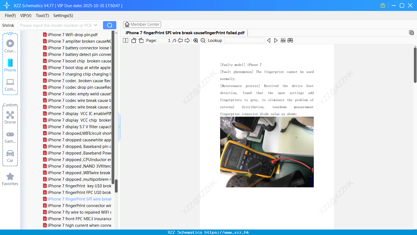Image resolution: width=417 pixels, height=235 pixels.
Task: Open iPhone 7 fingerPrint key U10 file
Action: pyautogui.click(x=80, y=186)
